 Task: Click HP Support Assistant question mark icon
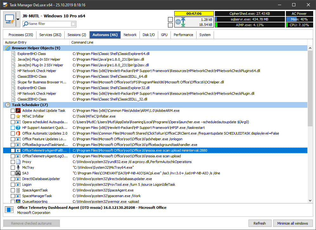tap(18, 128)
